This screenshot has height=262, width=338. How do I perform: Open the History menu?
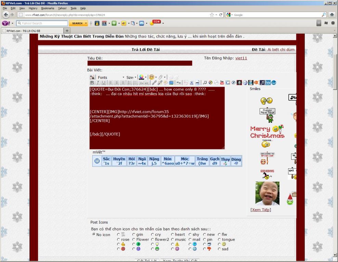(33, 8)
